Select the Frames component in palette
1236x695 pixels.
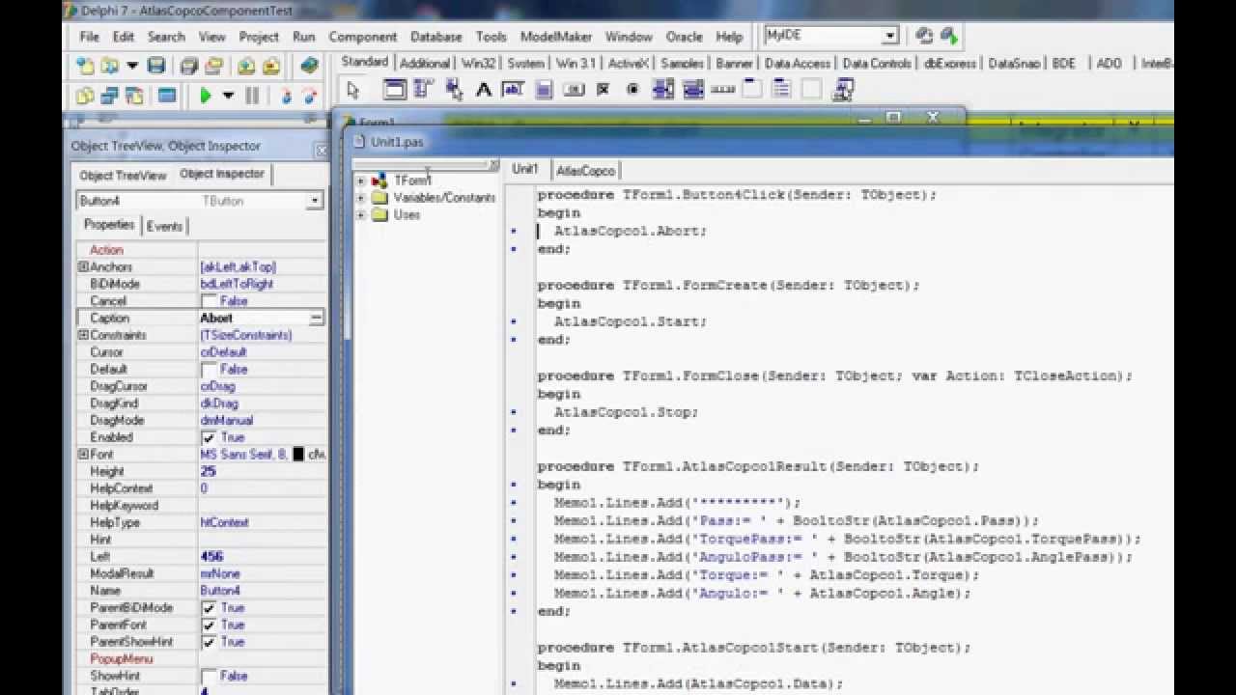[394, 90]
